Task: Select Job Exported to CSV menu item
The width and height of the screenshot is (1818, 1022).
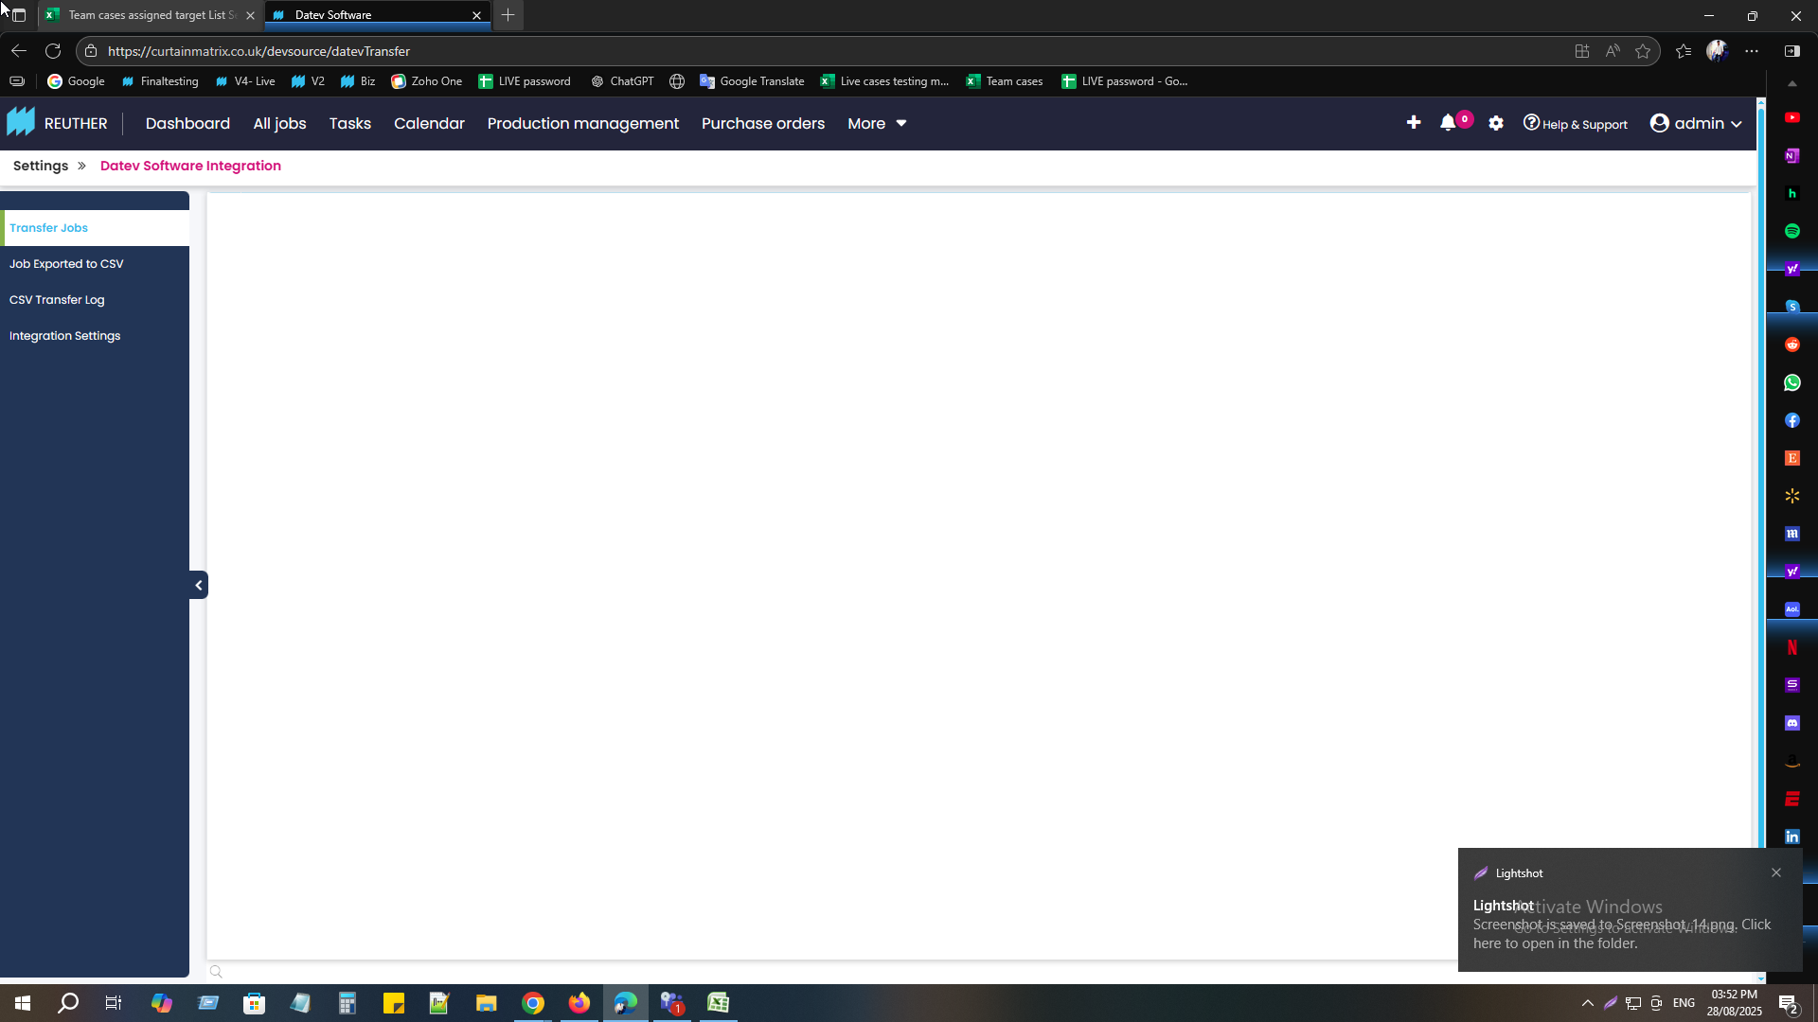Action: tap(66, 264)
